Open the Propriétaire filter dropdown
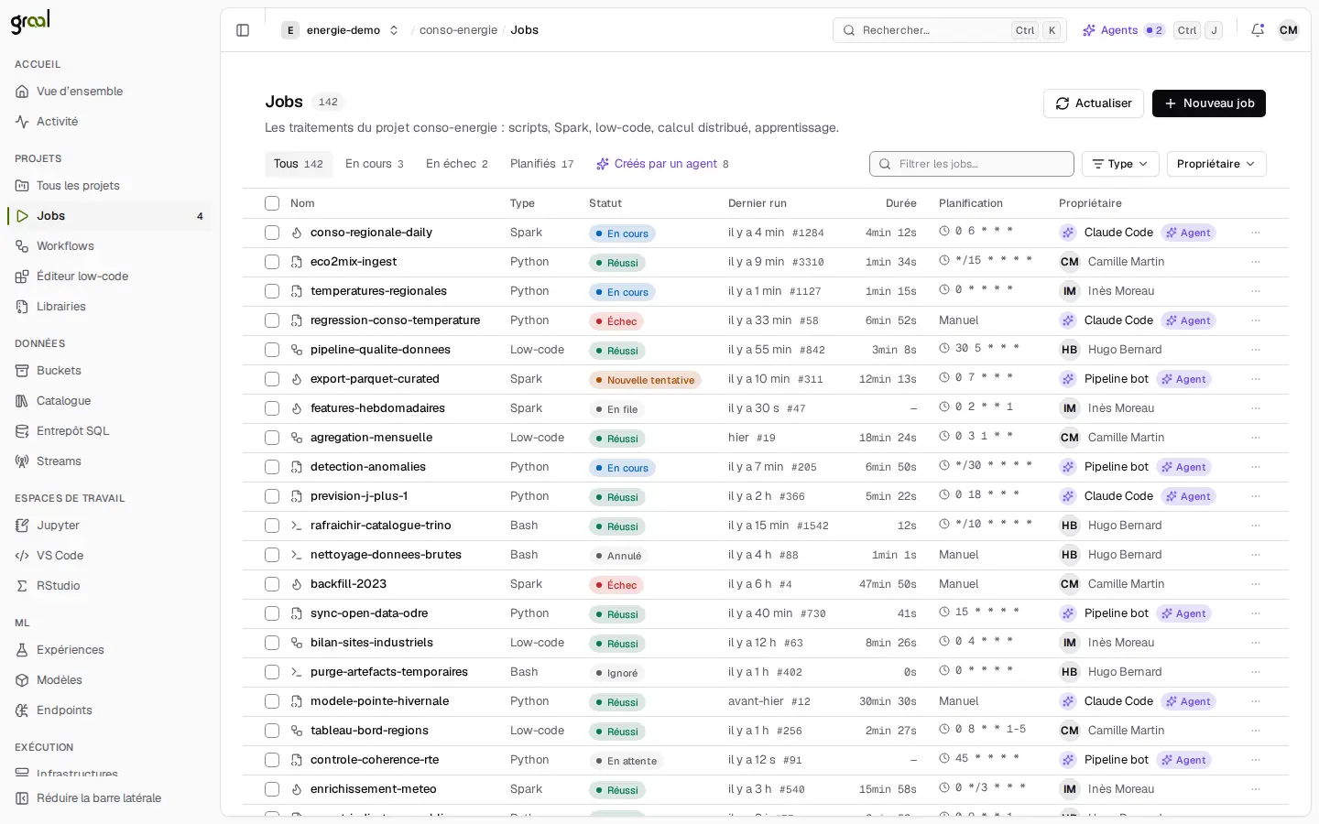1319x824 pixels. coord(1216,164)
